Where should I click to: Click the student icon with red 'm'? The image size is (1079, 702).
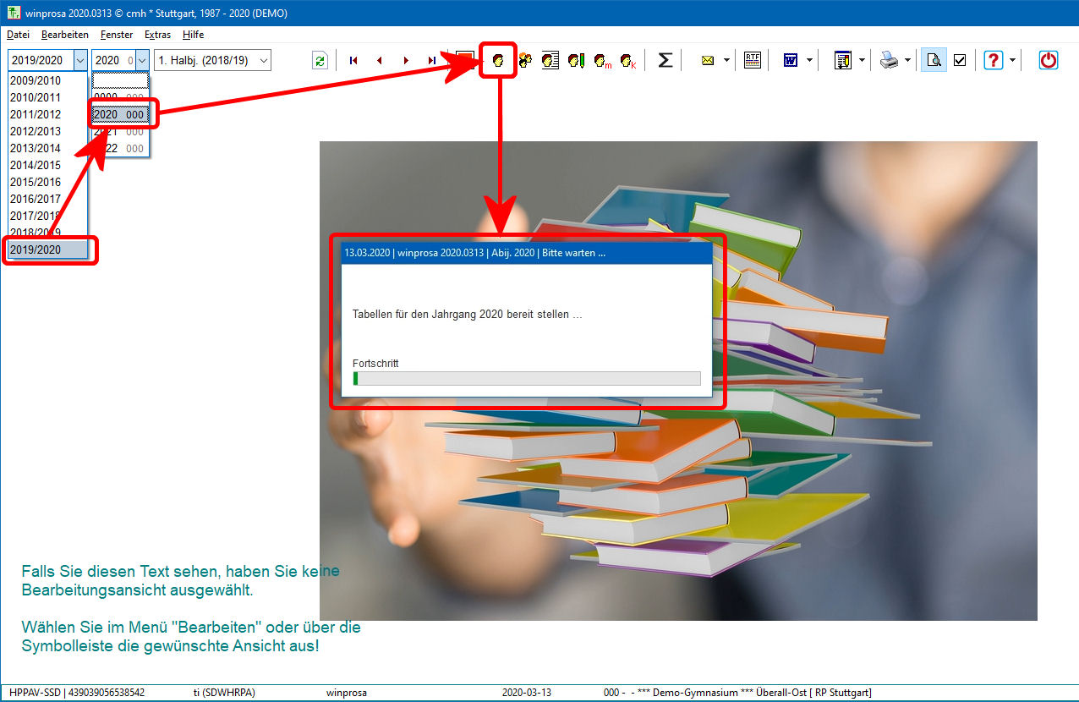click(x=602, y=61)
